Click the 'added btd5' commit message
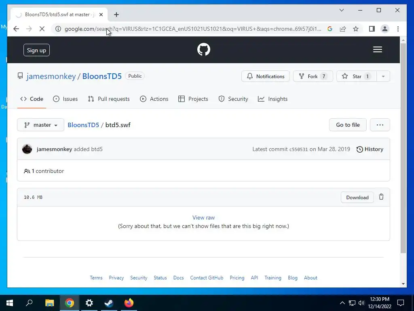 (88, 149)
